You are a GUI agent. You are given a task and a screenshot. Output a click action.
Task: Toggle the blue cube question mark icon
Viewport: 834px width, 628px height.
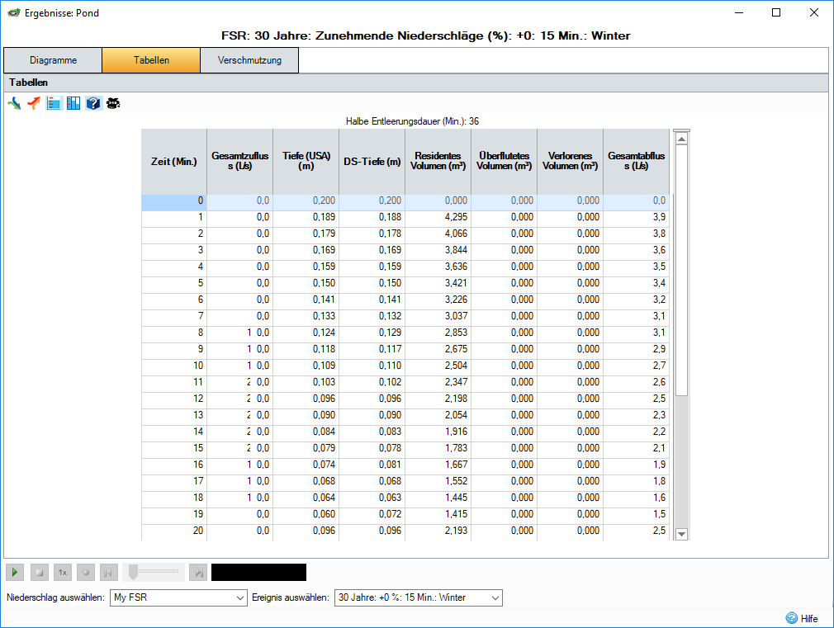point(93,103)
